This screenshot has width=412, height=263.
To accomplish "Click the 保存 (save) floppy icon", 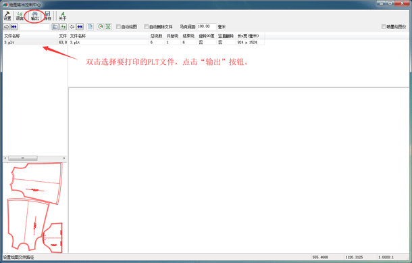I will pos(47,16).
